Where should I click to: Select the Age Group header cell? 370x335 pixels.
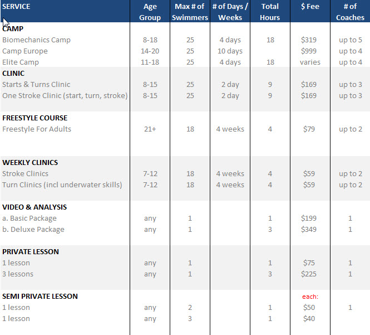tap(150, 12)
